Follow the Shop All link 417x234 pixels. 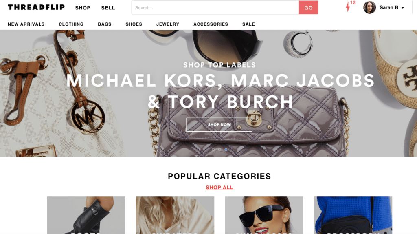[219, 188]
